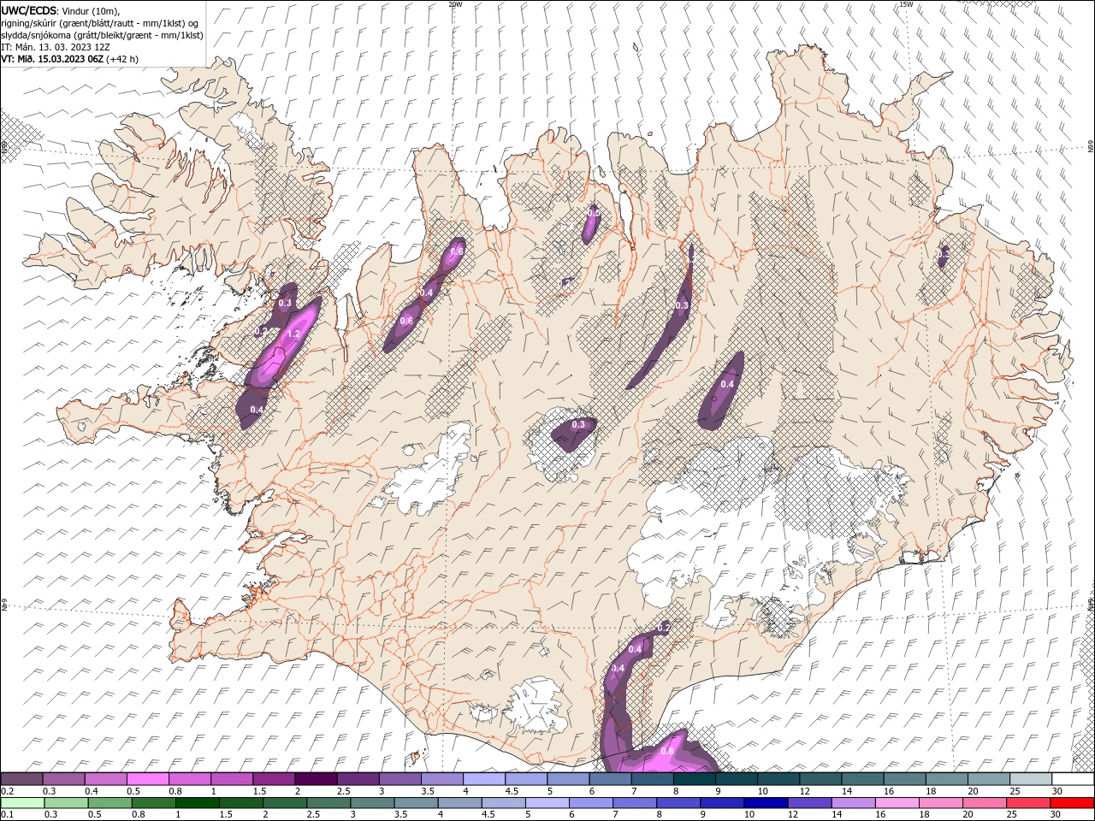Pick the palest green swatch starting at 0.1

pos(22,803)
